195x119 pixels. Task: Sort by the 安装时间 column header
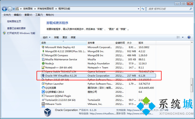tap(120, 43)
